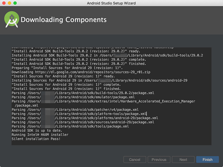Click the "Silent installation Pass!" log line
The height and width of the screenshot is (167, 223).
point(36,139)
